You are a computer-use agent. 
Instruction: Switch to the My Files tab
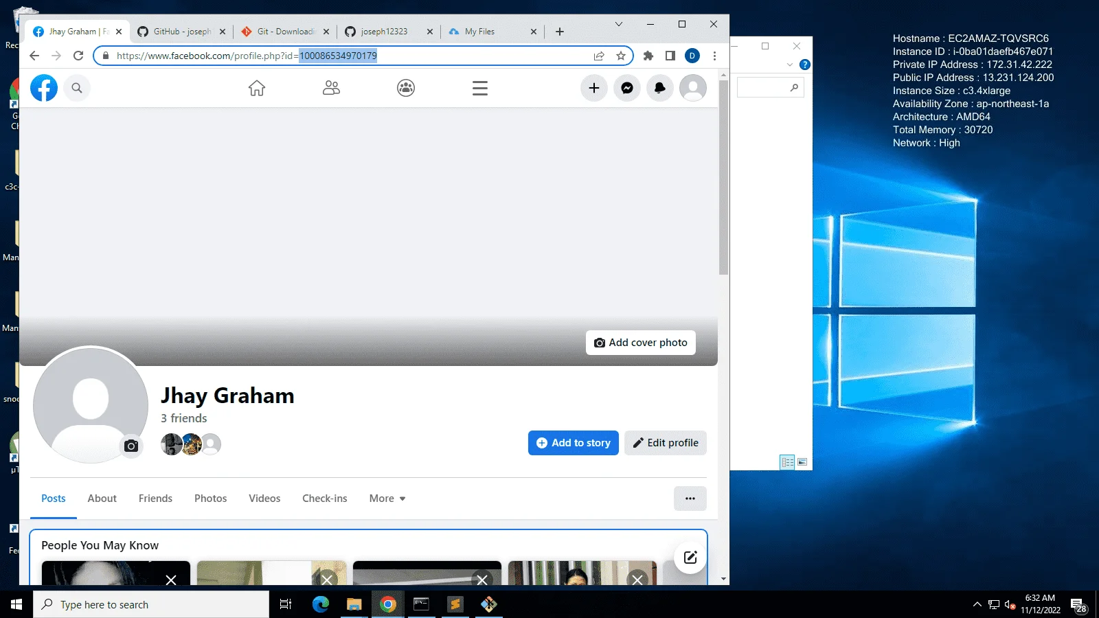492,32
